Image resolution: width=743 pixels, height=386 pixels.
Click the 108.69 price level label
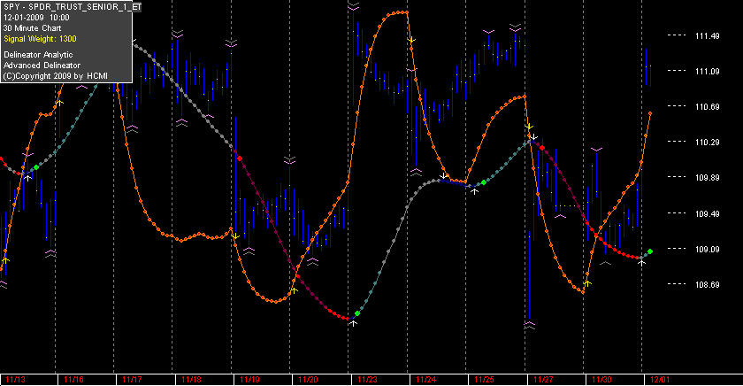(707, 284)
